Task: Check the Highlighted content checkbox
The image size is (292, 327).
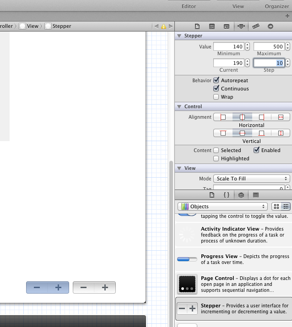Action: (x=216, y=158)
